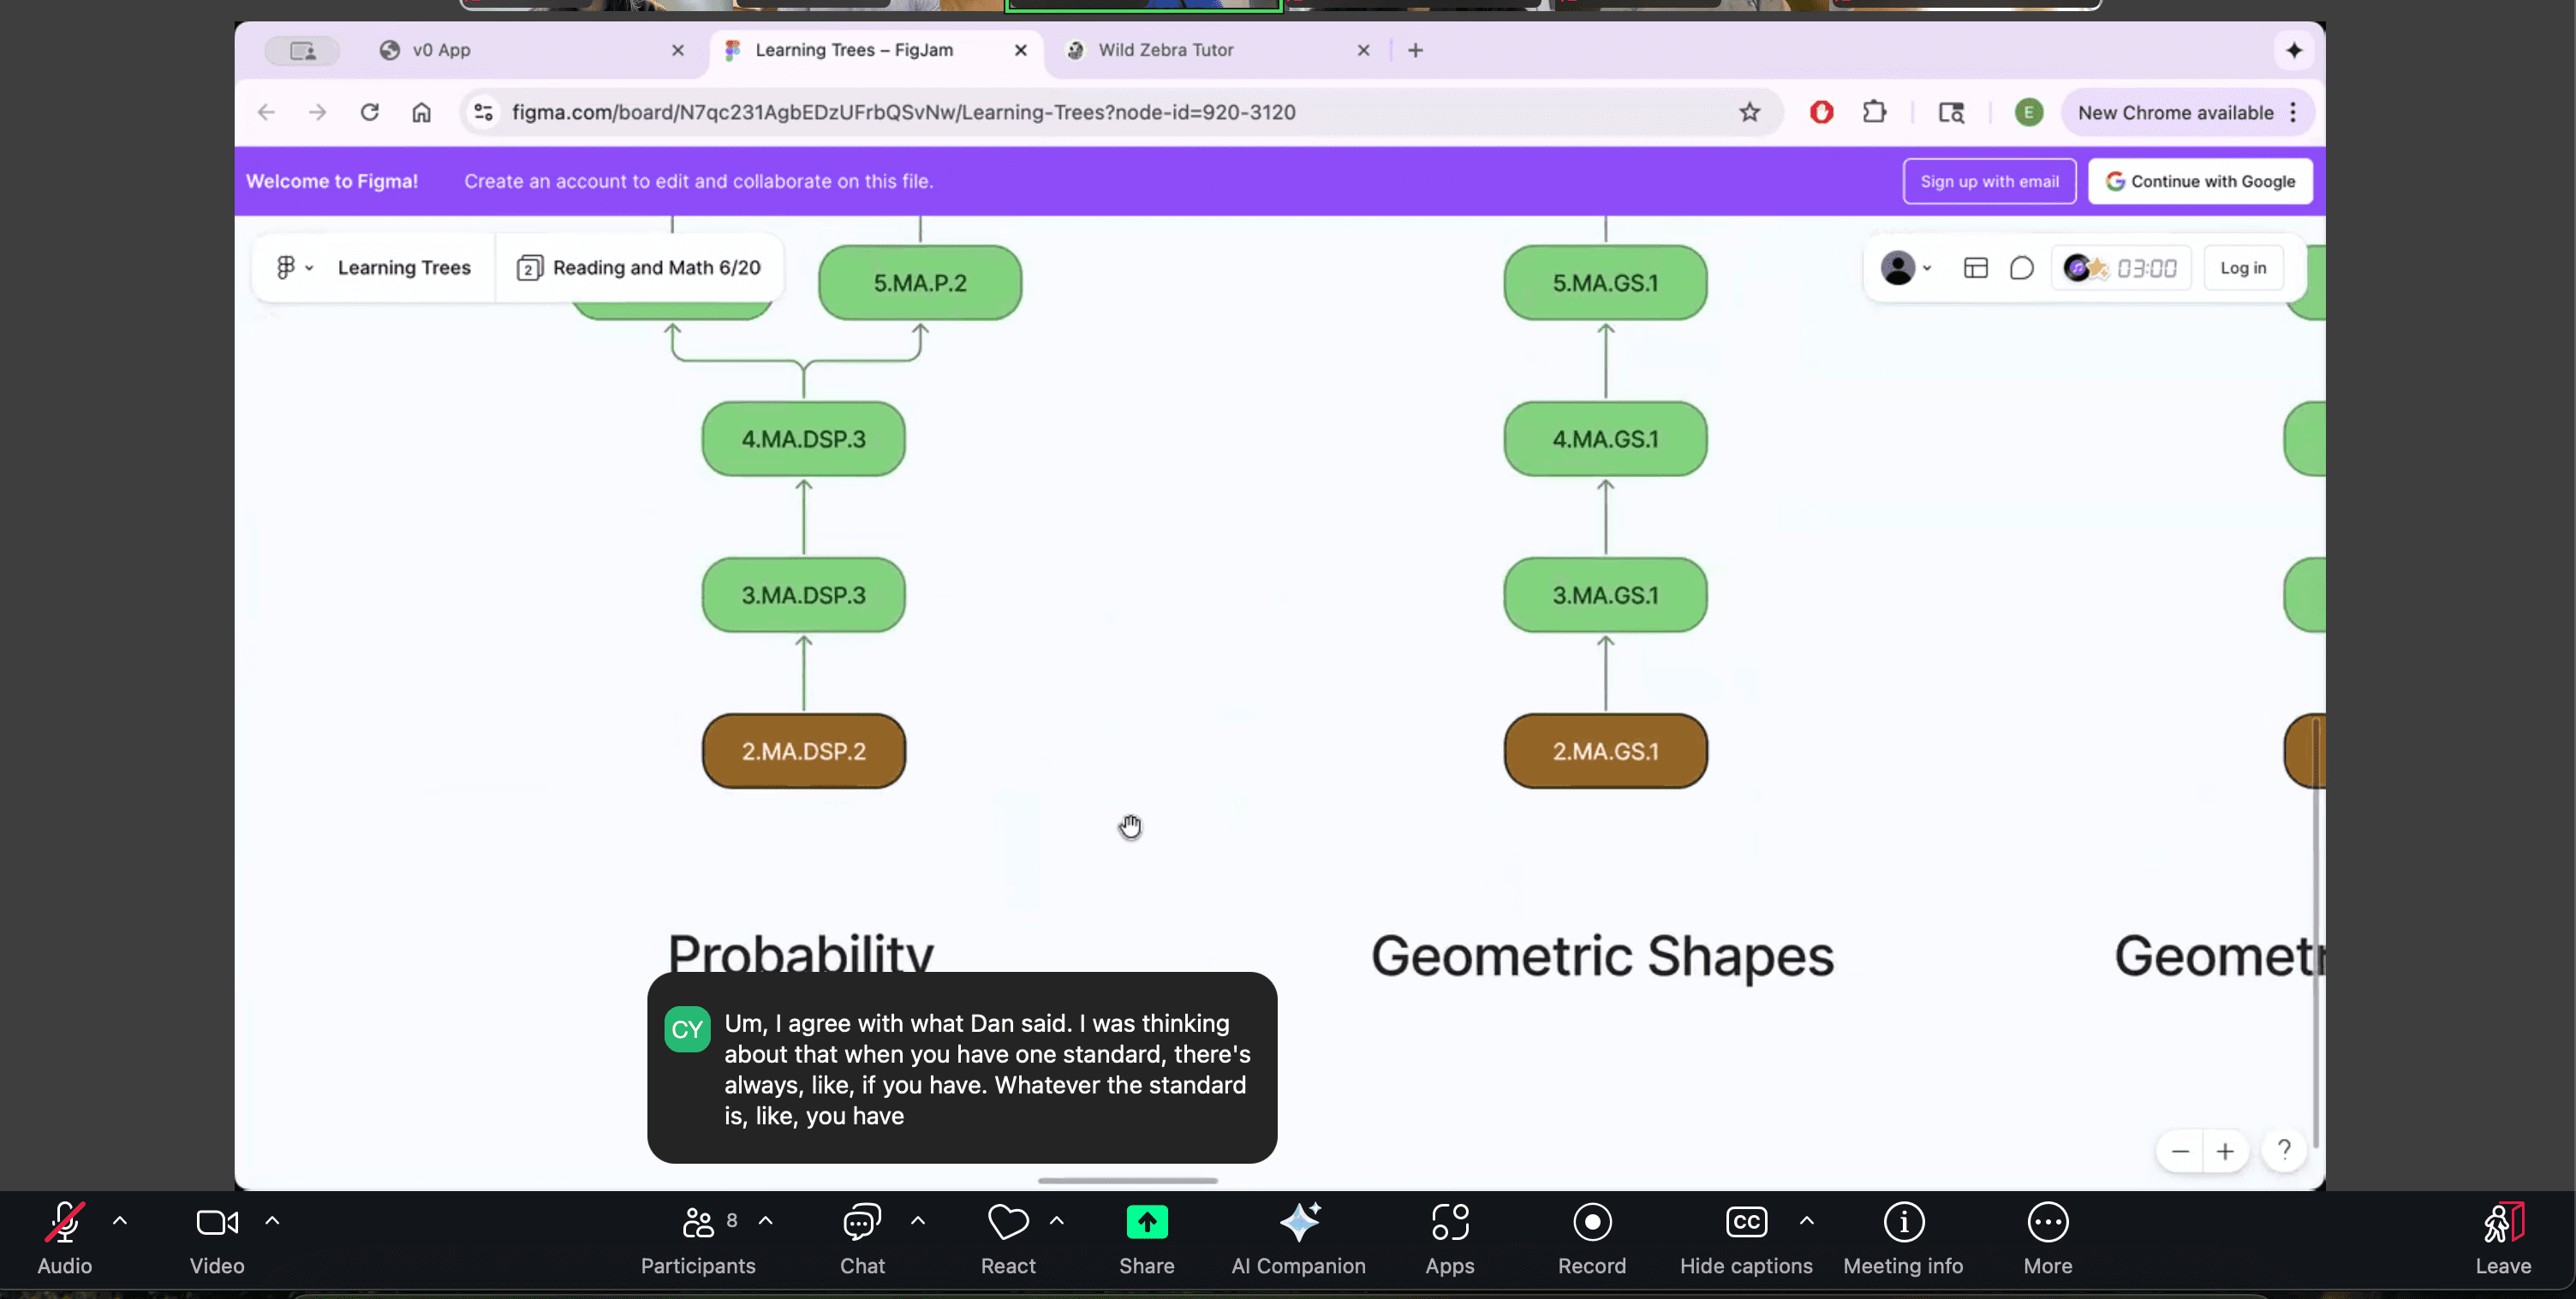The image size is (2576, 1299).
Task: Hide captions with CC button
Action: click(x=1745, y=1223)
